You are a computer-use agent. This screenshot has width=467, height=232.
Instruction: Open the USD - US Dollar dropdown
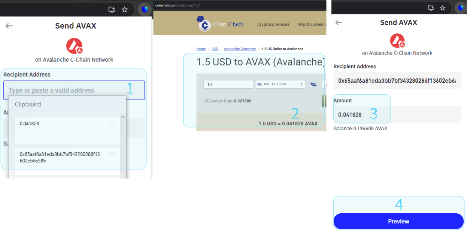click(280, 85)
